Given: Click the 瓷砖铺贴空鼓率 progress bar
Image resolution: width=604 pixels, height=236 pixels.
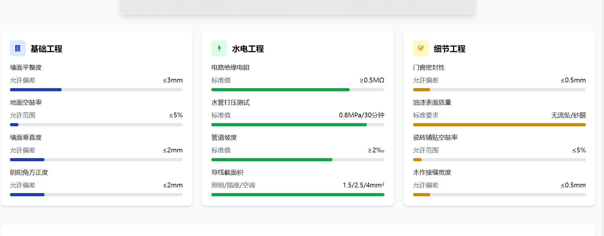Looking at the screenshot, I should [499, 160].
